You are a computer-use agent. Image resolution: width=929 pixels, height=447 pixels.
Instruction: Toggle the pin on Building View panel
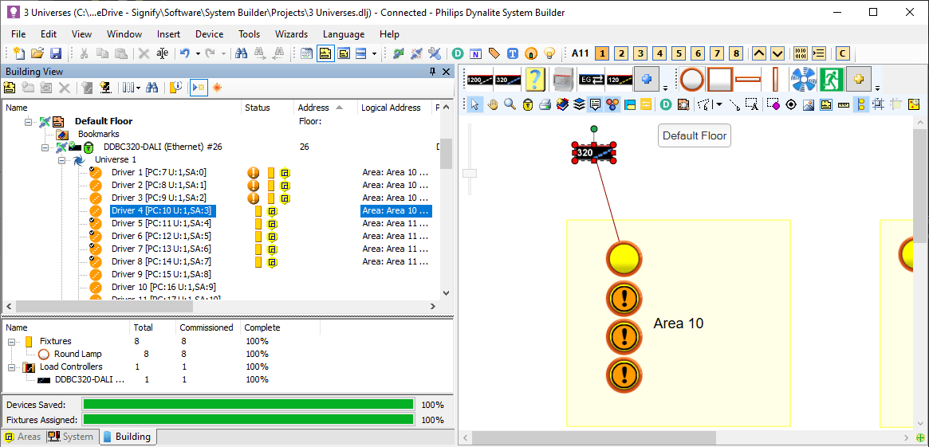(433, 71)
